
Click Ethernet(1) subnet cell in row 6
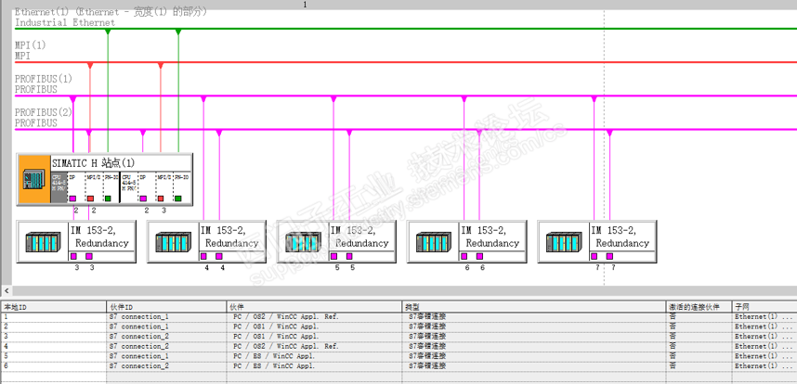(764, 365)
